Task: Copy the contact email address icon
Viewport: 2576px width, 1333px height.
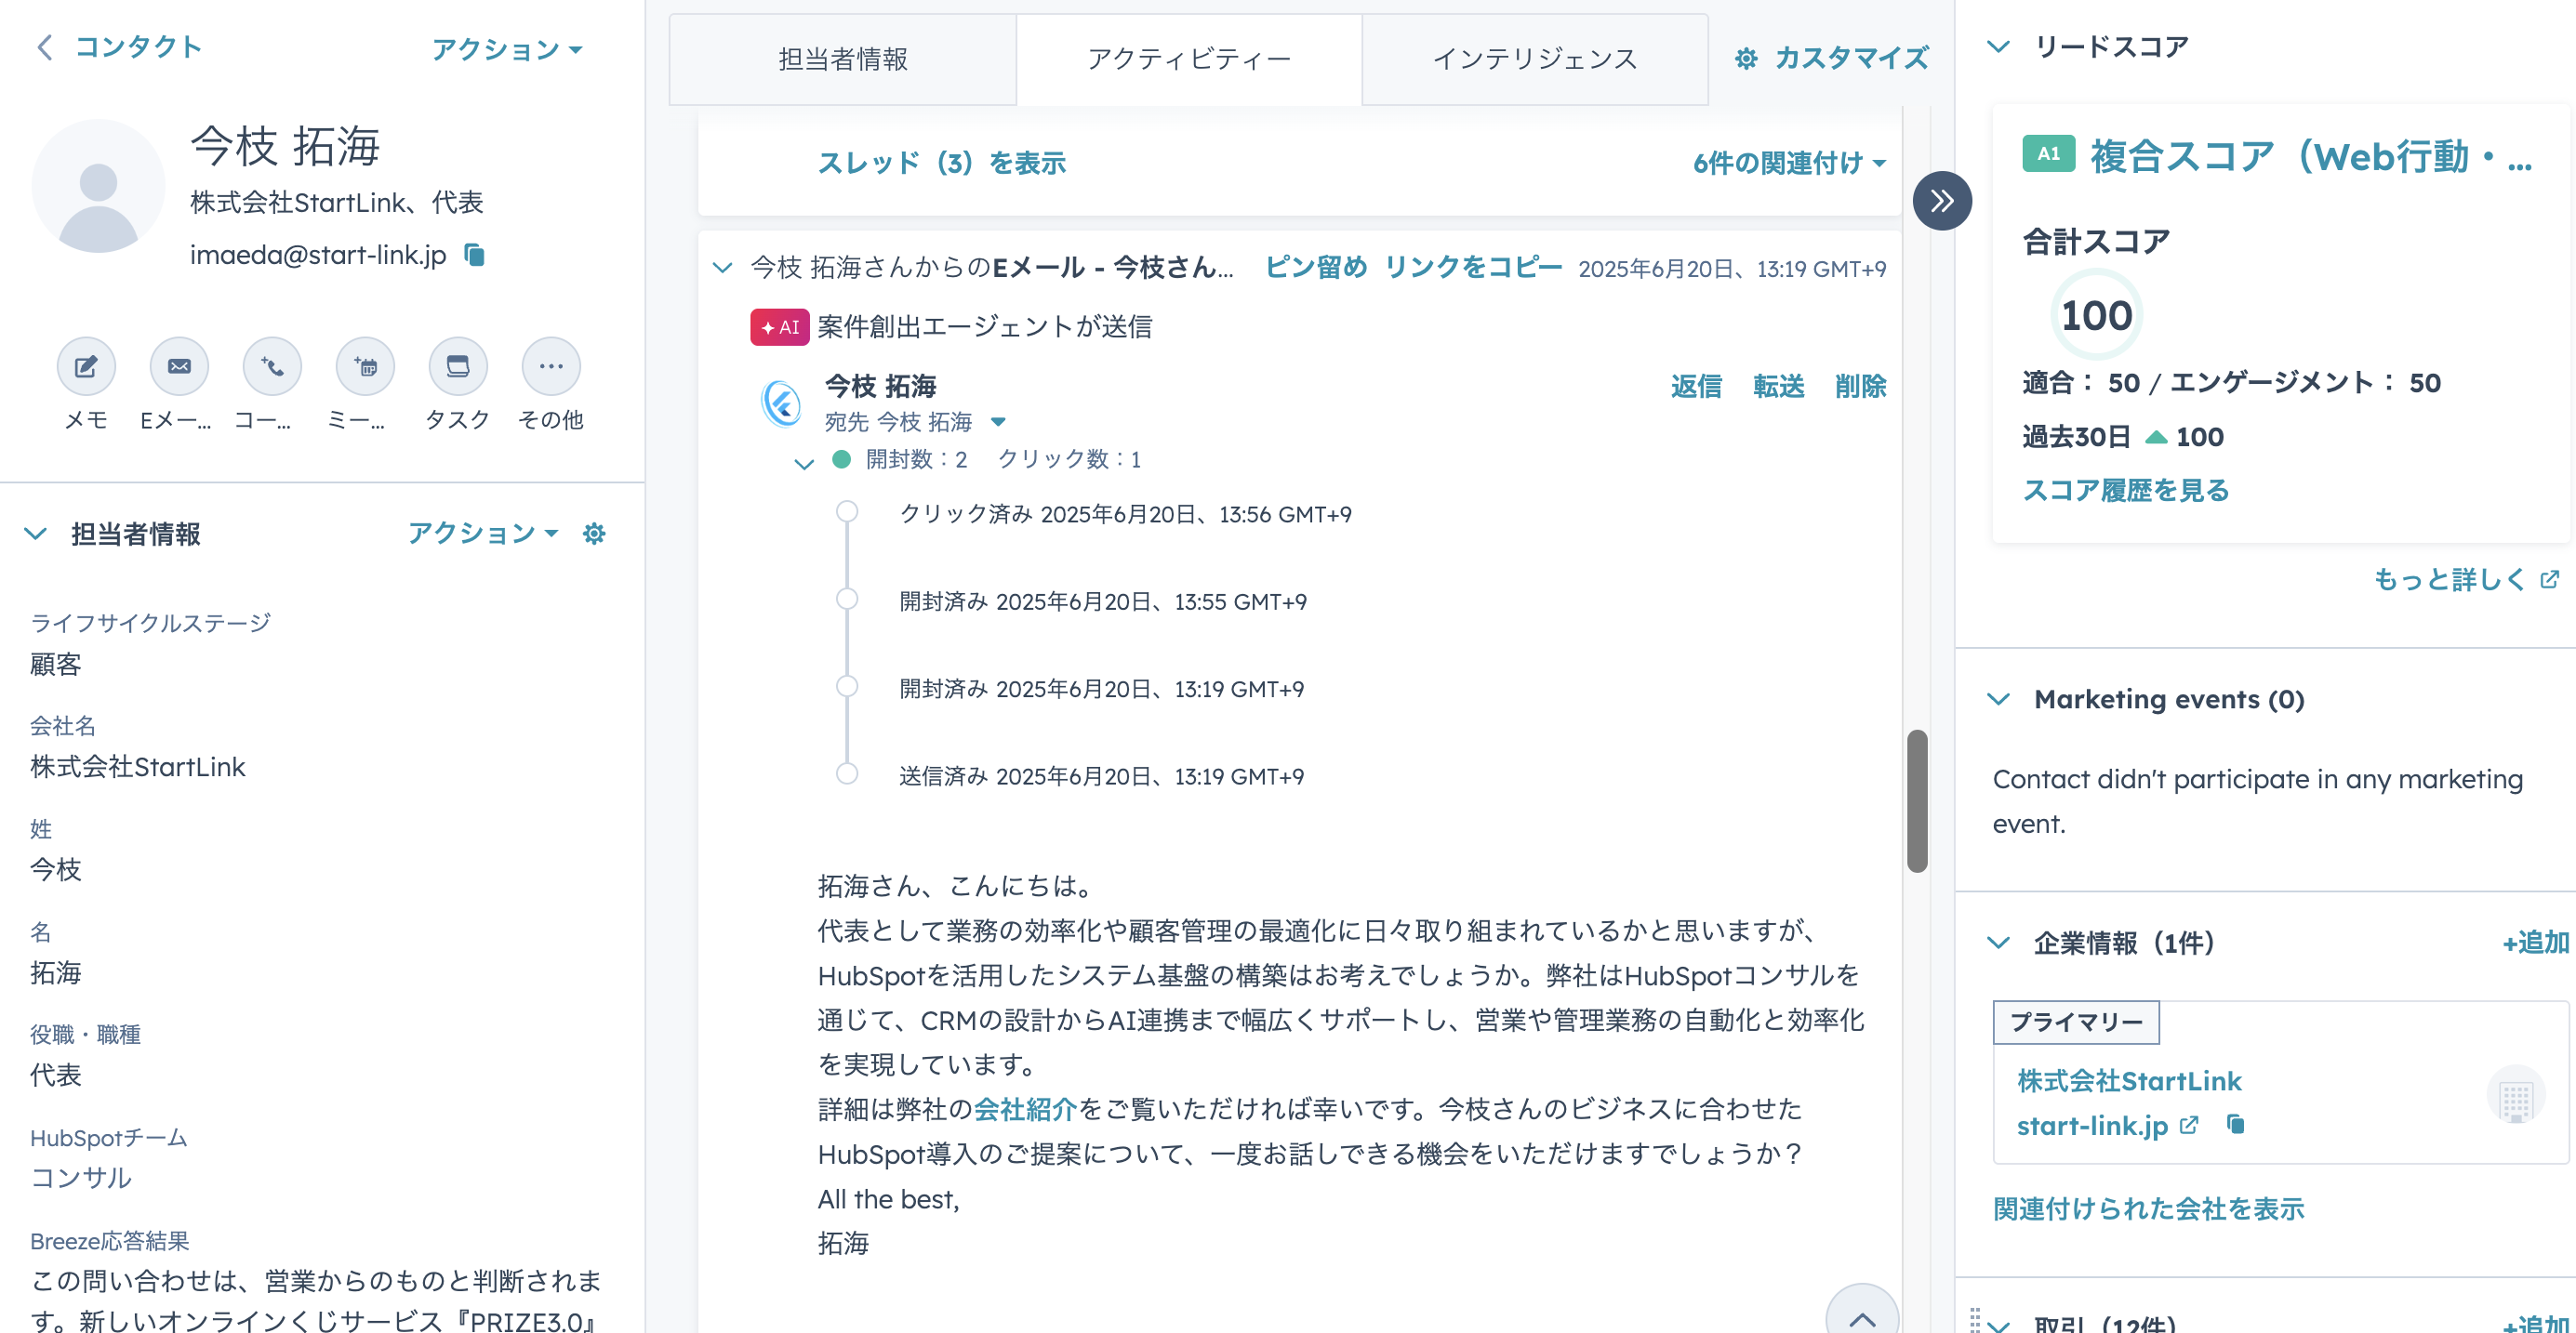Action: (475, 256)
